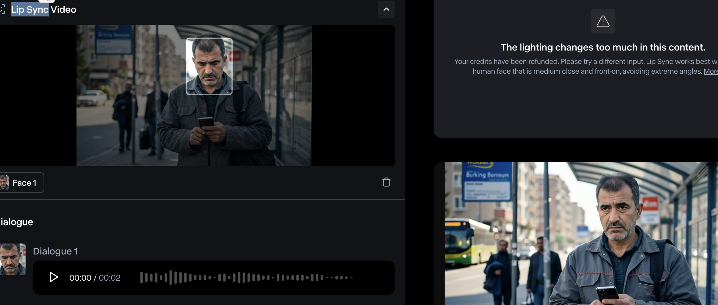Click the credits refunded message text
Screen dimensions: 718x305
tap(586, 66)
